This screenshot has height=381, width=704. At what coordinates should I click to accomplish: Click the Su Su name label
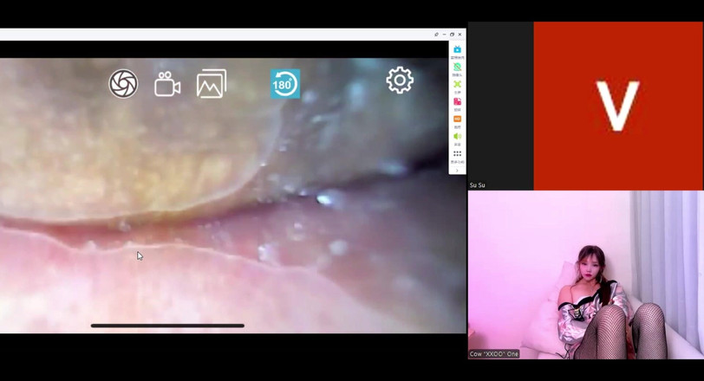(x=478, y=185)
